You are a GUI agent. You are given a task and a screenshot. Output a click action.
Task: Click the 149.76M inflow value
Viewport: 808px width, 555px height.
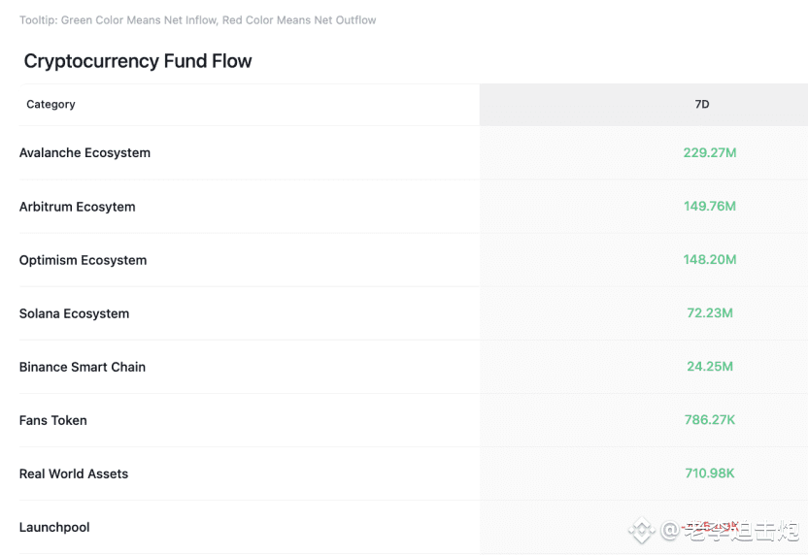(x=710, y=207)
